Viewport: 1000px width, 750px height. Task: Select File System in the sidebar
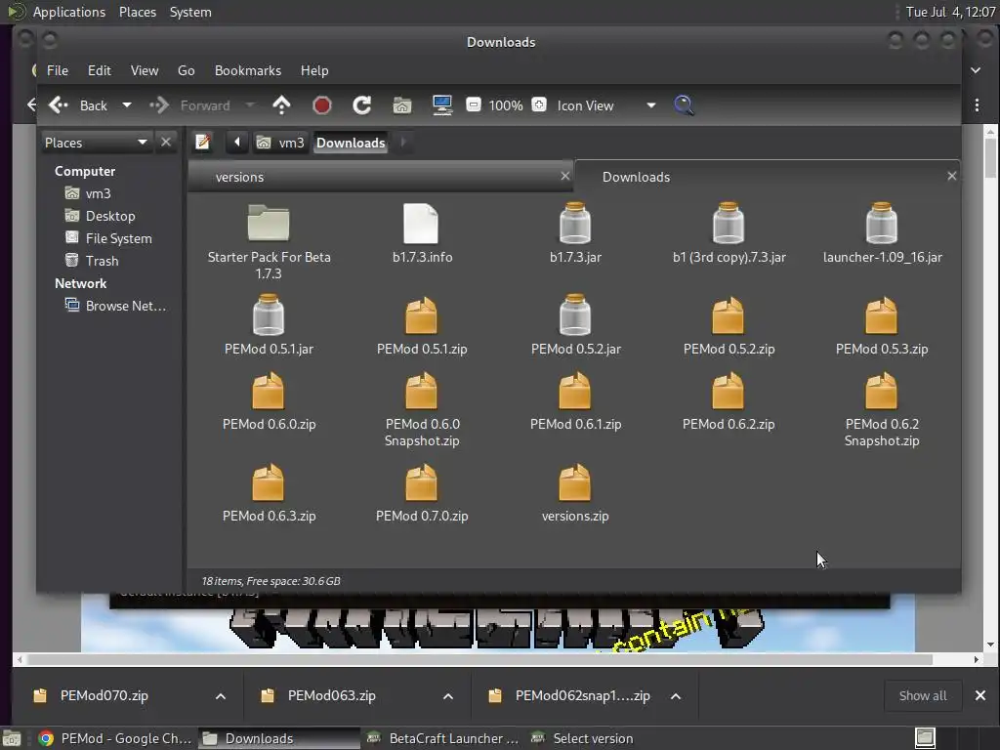pos(118,238)
